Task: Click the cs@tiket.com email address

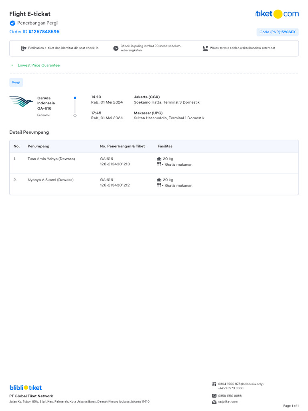Action: 228,401
